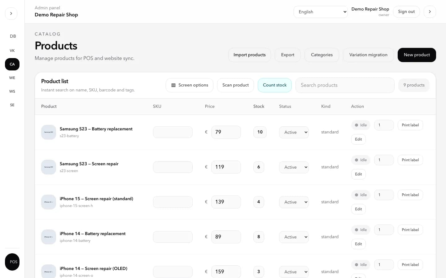
Task: Click Idle status badge for Samsung S23 Battery replacement
Action: point(361,125)
